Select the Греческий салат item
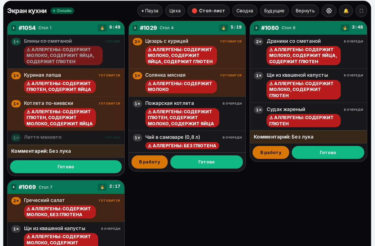 pos(66,208)
